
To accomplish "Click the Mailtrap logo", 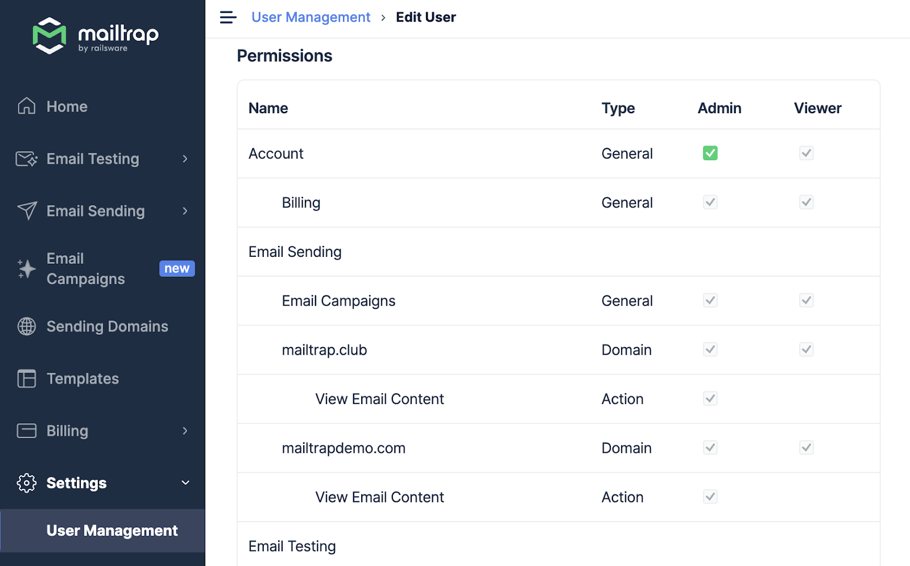I will (x=96, y=35).
